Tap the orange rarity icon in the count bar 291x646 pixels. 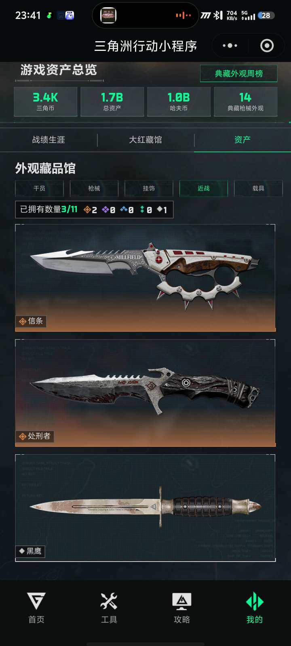pyautogui.click(x=87, y=210)
